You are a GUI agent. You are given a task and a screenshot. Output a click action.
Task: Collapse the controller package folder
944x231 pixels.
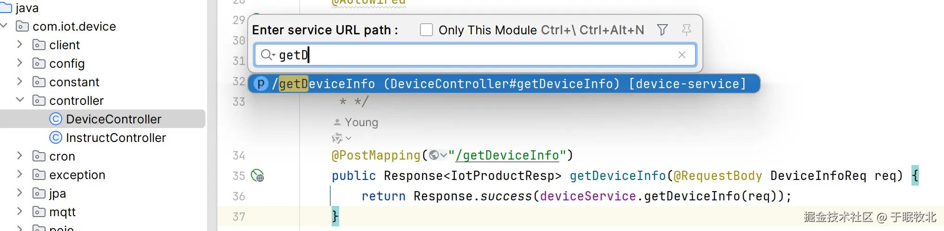coord(20,100)
